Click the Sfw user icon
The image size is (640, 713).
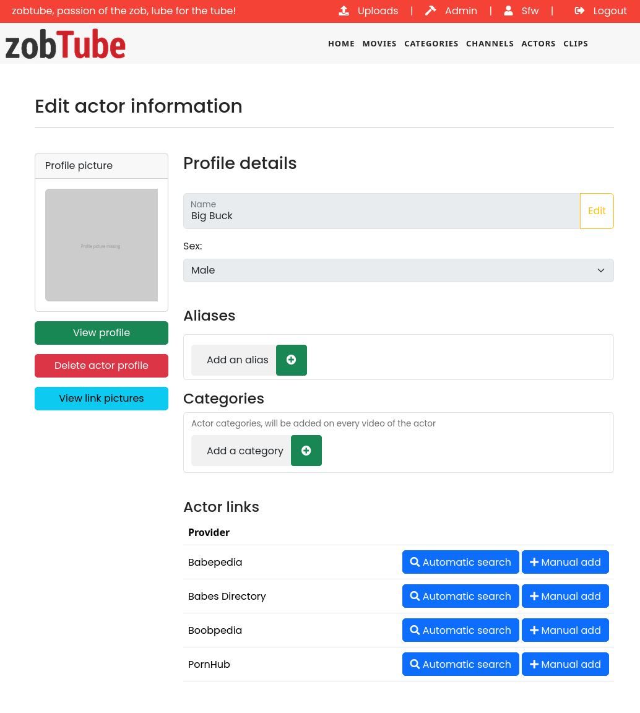(x=509, y=11)
